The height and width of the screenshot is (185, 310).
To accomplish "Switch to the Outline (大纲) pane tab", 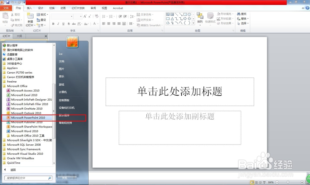I will coord(19,36).
